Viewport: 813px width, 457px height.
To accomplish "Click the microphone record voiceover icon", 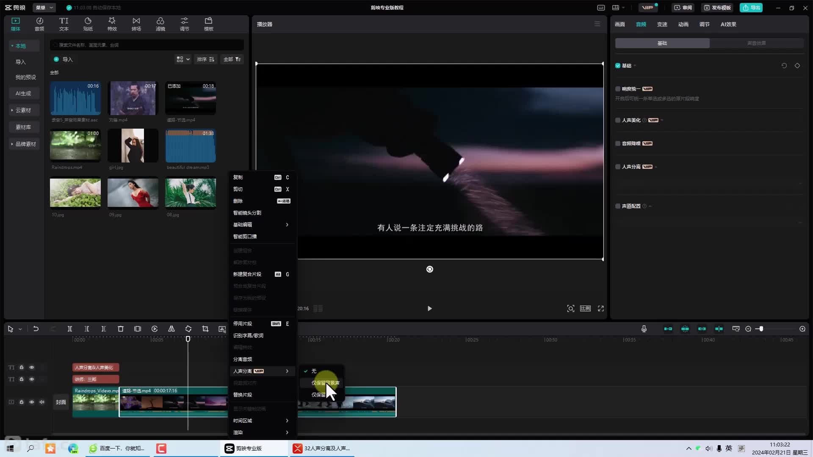I will [x=644, y=329].
